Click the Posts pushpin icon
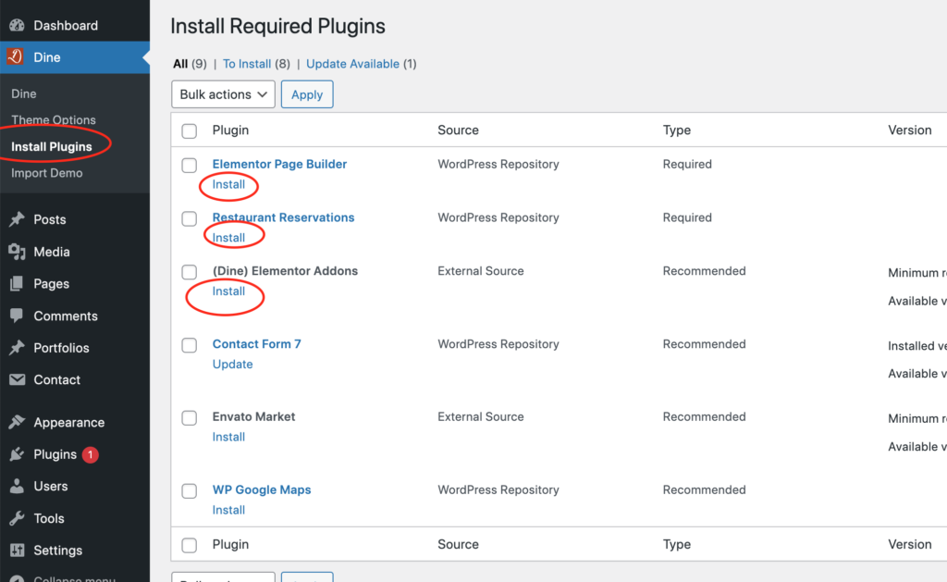The height and width of the screenshot is (582, 947). click(x=17, y=218)
